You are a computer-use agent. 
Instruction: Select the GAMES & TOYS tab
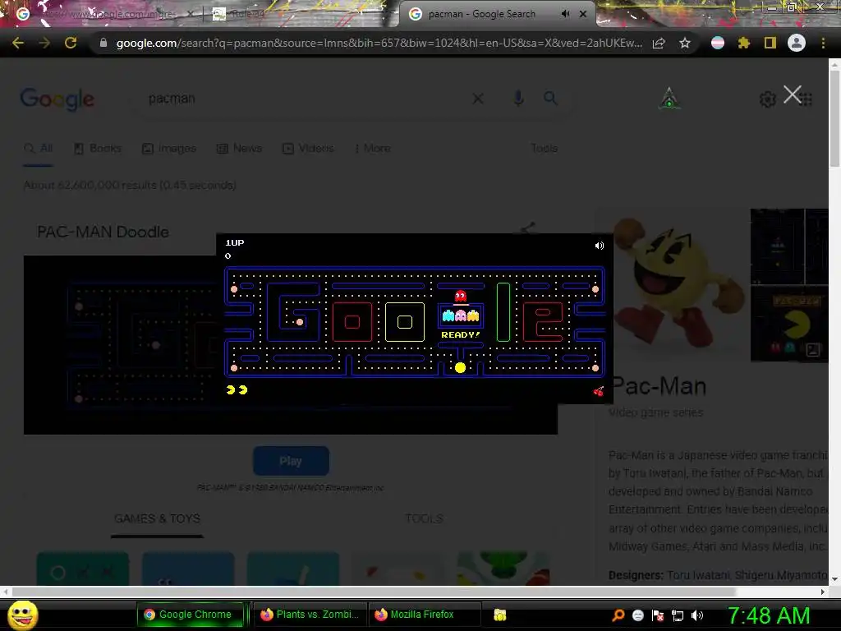[x=157, y=519]
